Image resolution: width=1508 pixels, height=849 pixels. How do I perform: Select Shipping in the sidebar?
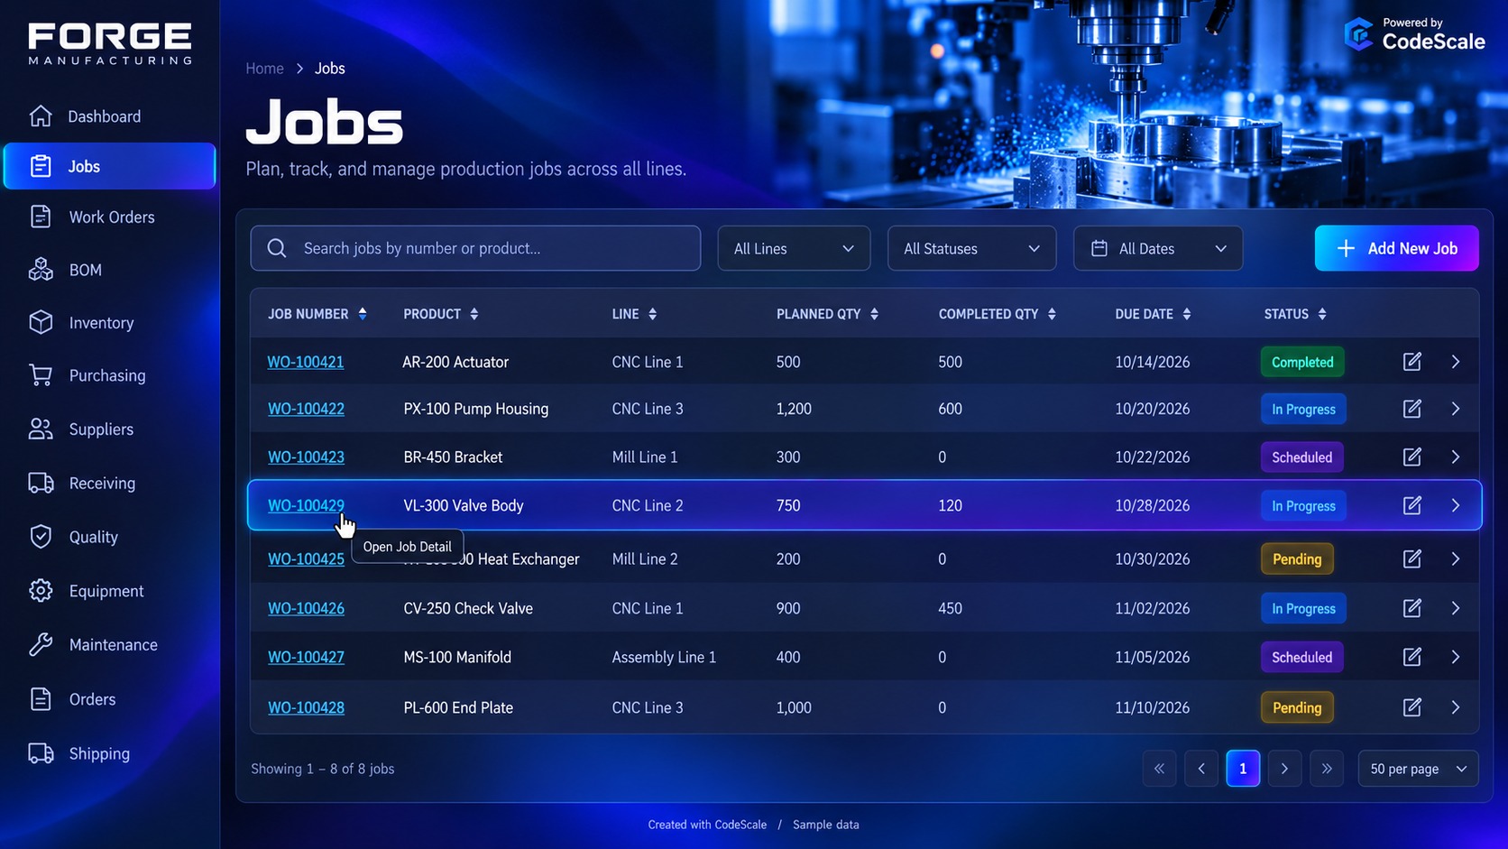click(x=110, y=753)
